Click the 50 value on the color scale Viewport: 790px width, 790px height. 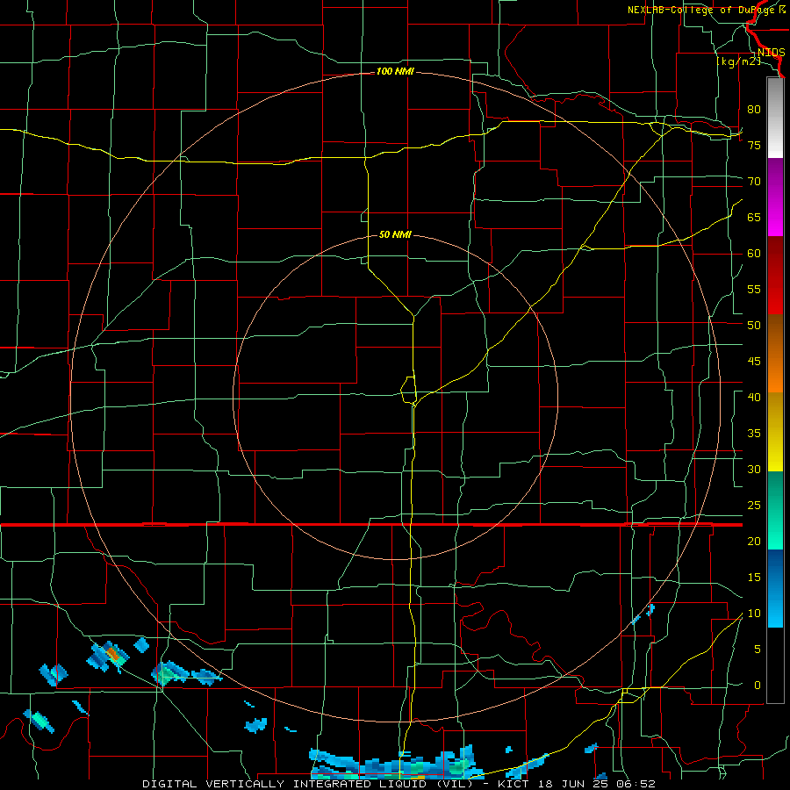coord(754,326)
